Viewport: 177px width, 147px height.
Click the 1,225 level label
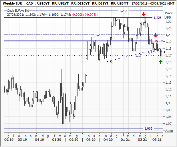[158, 18]
